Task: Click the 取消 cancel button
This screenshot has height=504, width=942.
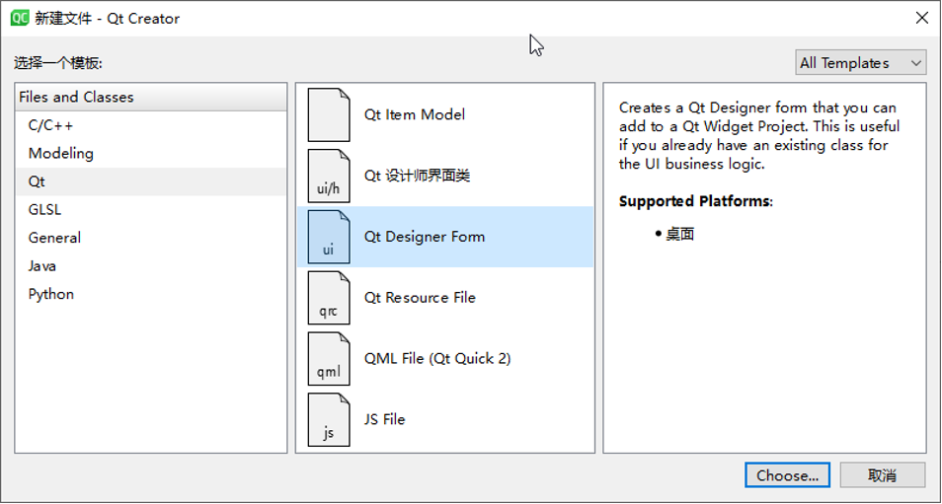Action: [x=883, y=475]
